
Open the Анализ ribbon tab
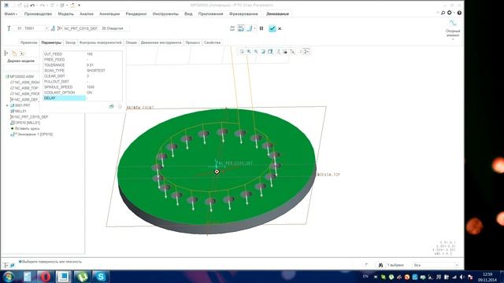pos(87,14)
